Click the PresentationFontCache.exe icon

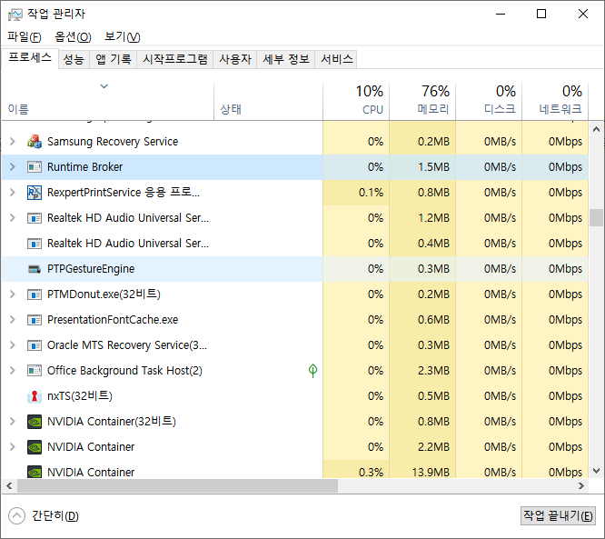tap(35, 320)
